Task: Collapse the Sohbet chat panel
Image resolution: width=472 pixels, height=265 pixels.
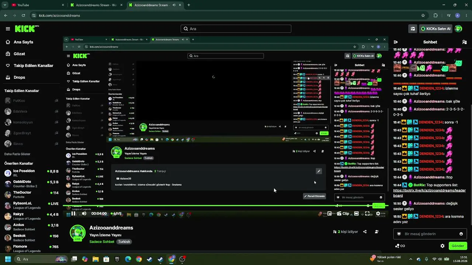Action: pos(396,42)
